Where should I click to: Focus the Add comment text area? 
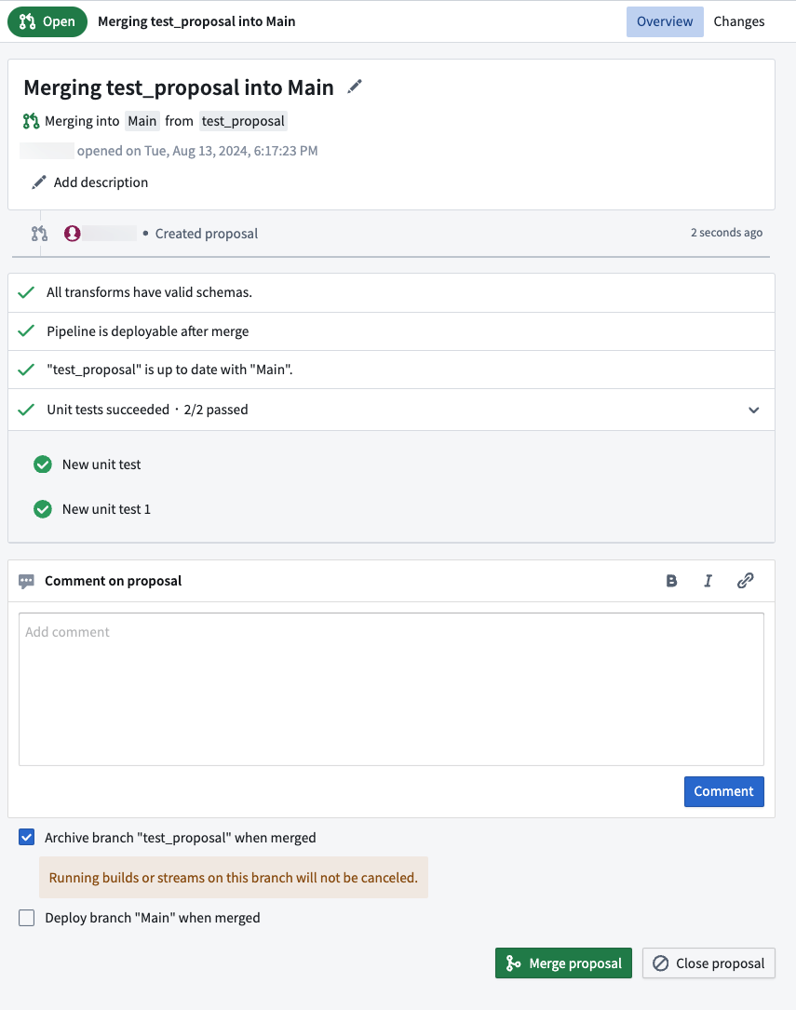click(392, 689)
